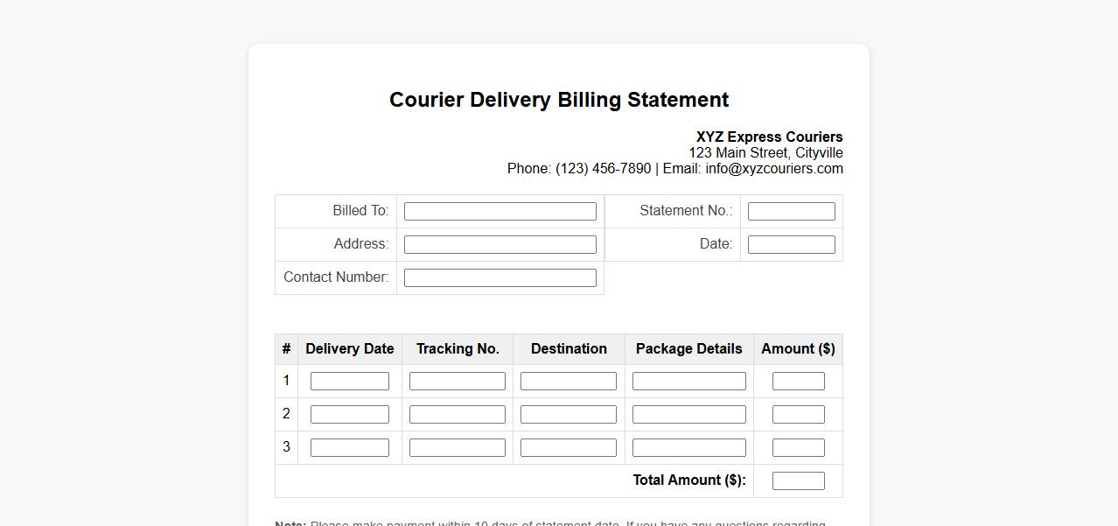The image size is (1118, 526).
Task: Click the Billed To input field
Action: 500,211
